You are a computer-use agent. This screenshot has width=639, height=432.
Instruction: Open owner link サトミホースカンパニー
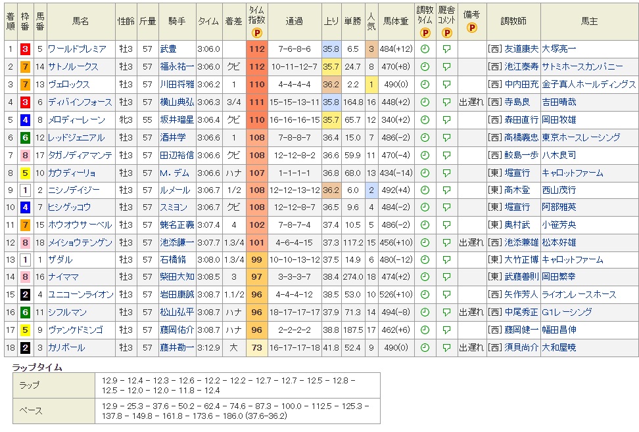582,67
